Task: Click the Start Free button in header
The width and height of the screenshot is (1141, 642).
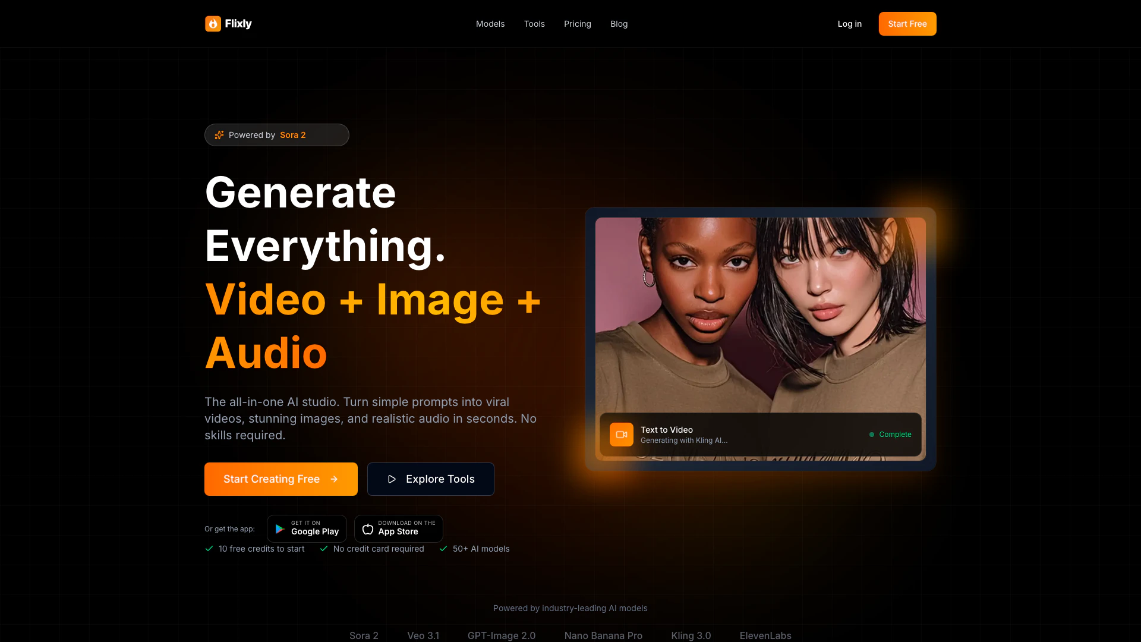Action: (x=907, y=24)
